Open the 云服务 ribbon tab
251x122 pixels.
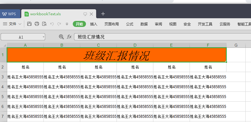coord(225,24)
